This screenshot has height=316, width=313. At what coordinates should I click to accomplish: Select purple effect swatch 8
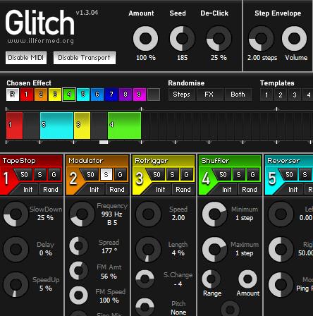[125, 95]
